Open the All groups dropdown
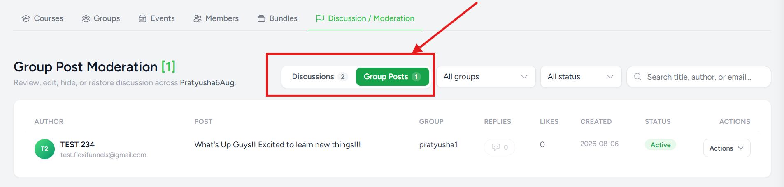The image size is (784, 187). tap(486, 77)
